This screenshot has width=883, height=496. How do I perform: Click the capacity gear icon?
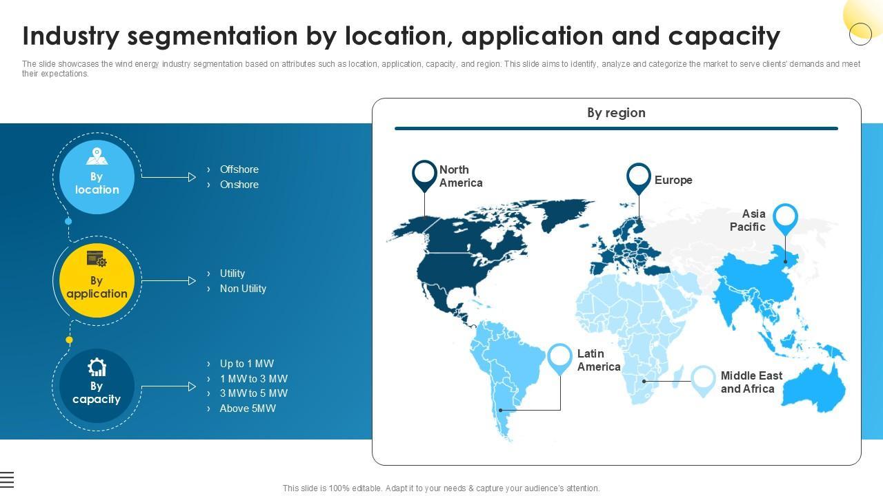pos(97,367)
